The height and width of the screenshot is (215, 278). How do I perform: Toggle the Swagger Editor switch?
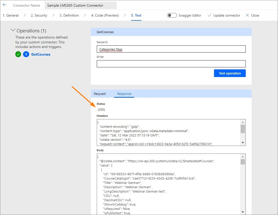172,15
